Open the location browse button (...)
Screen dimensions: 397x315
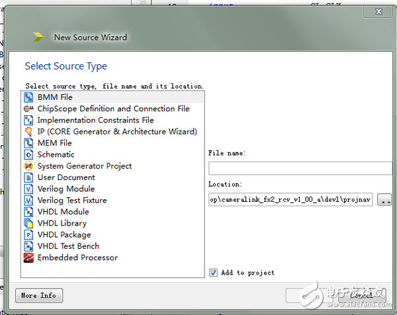(384, 199)
